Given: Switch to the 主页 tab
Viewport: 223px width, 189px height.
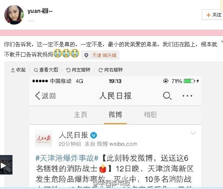Looking at the screenshot, I should coord(80,115).
